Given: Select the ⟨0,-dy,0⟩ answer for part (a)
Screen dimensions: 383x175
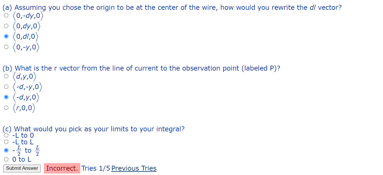Looking at the screenshot, I should coord(6,16).
